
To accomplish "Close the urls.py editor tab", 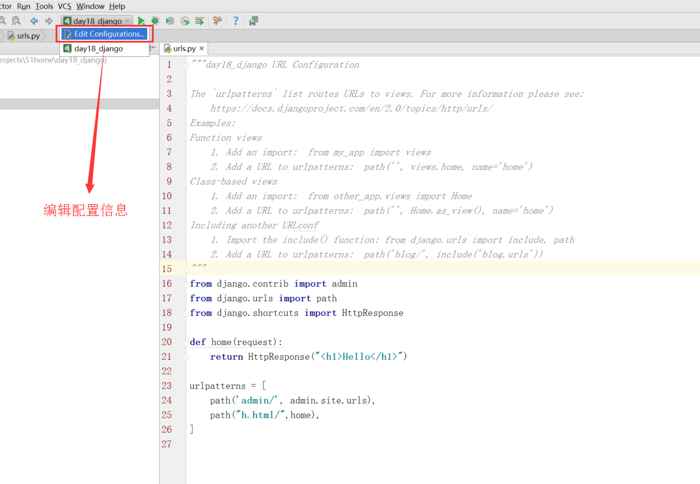I will pyautogui.click(x=202, y=49).
